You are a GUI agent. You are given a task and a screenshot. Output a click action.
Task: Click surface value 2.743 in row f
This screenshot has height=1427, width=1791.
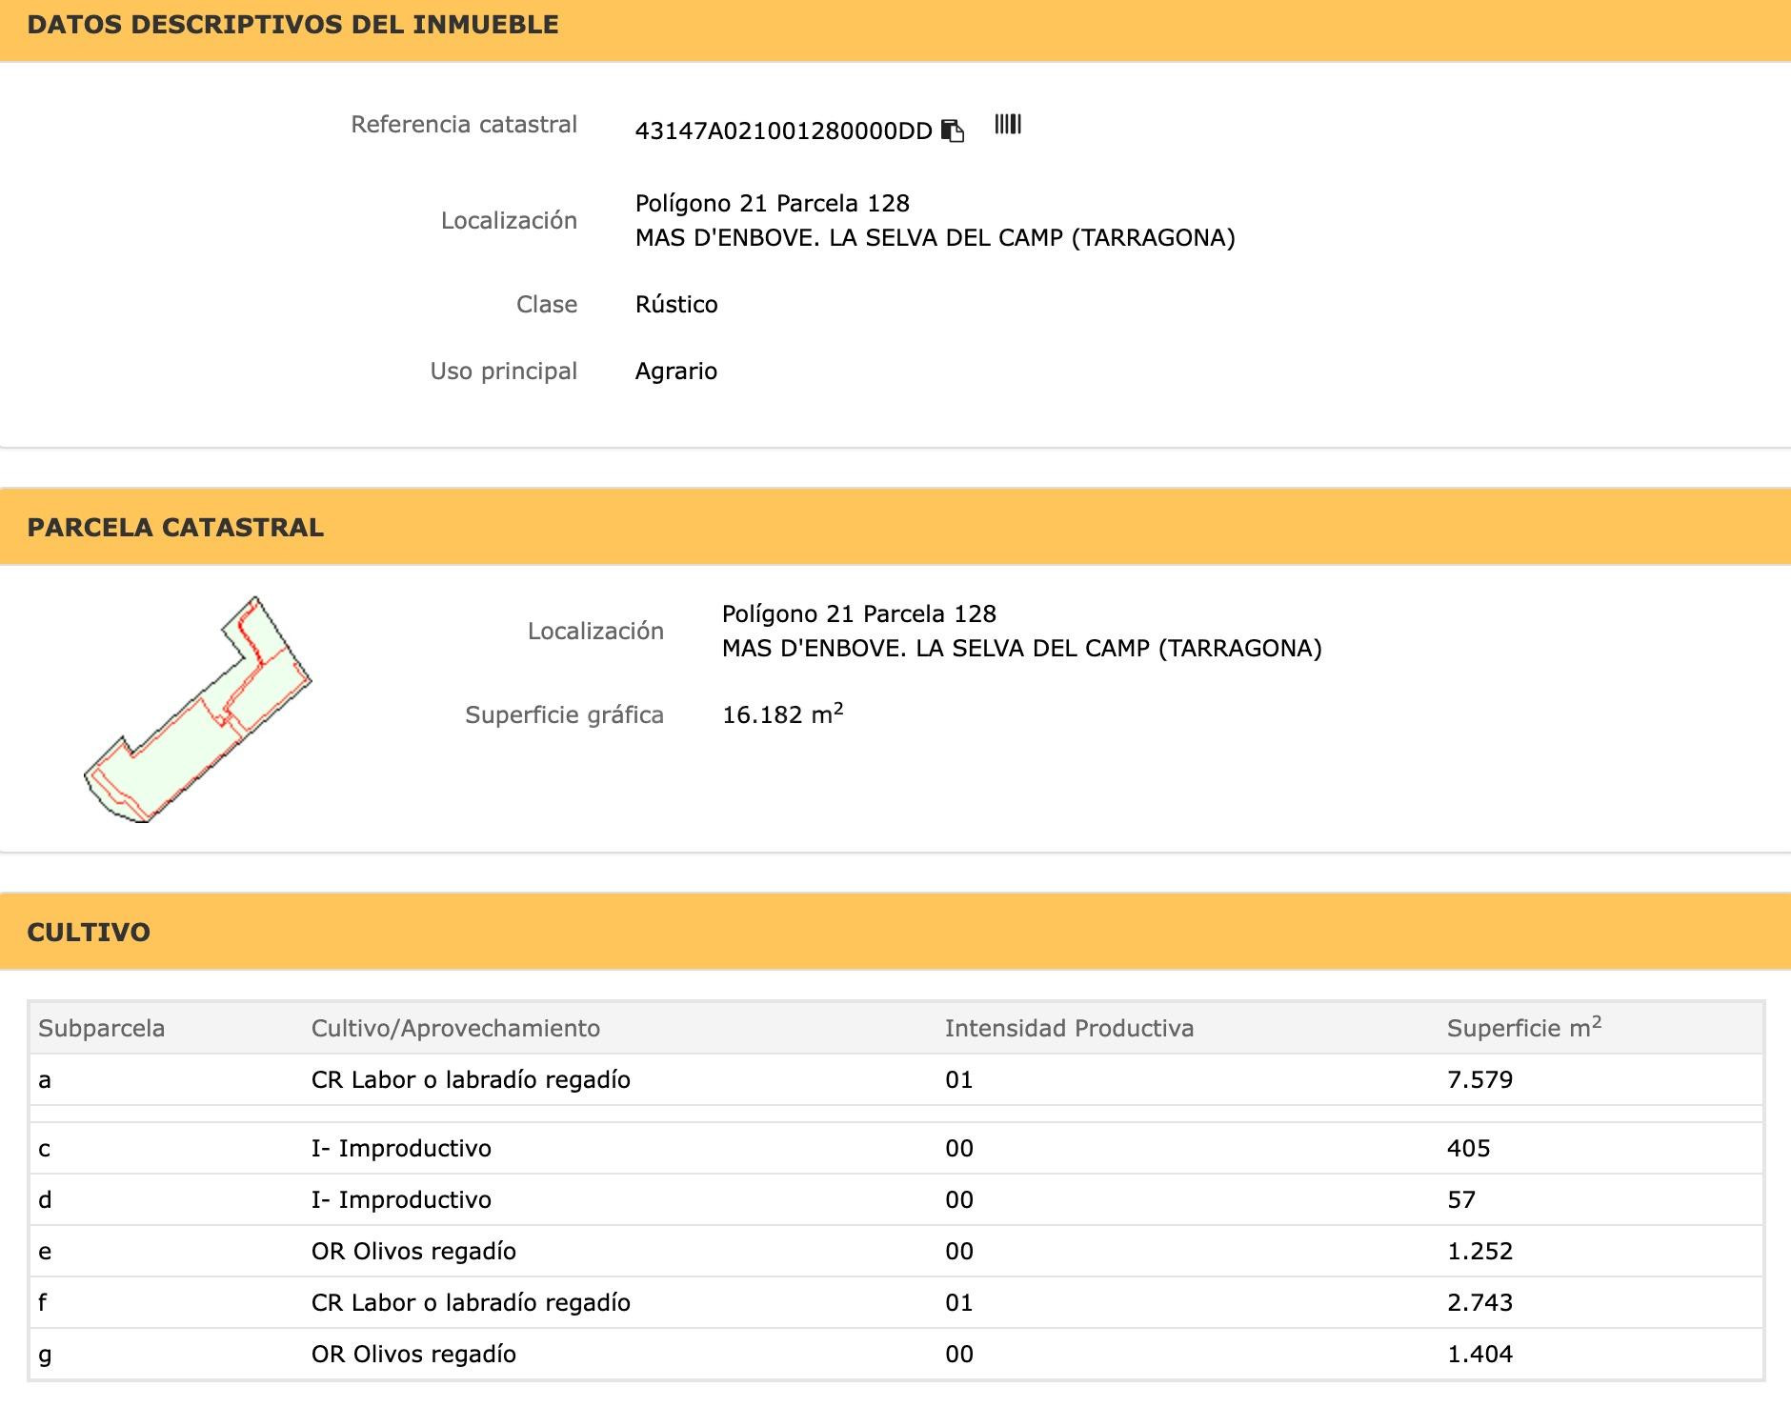(1479, 1303)
